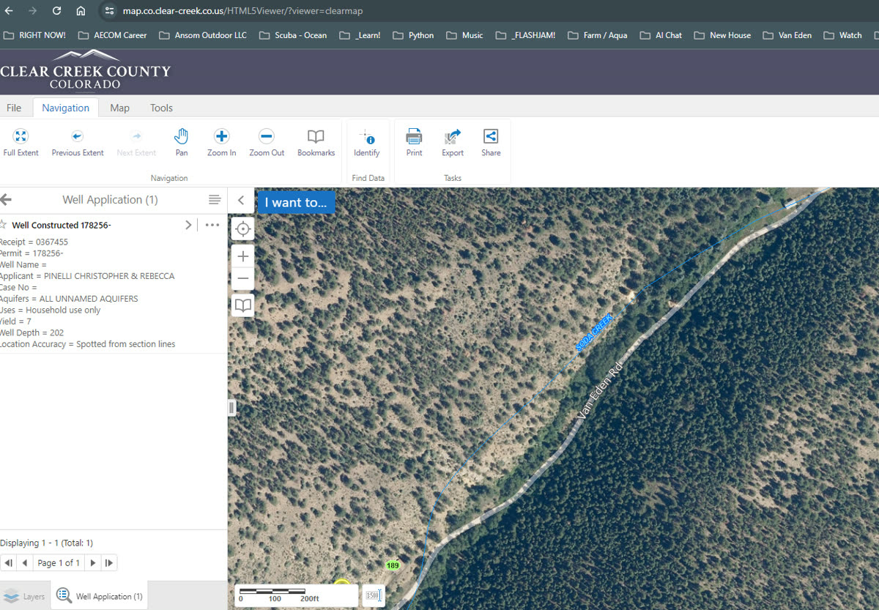Collapse the side panel with the arrow

[x=241, y=200]
